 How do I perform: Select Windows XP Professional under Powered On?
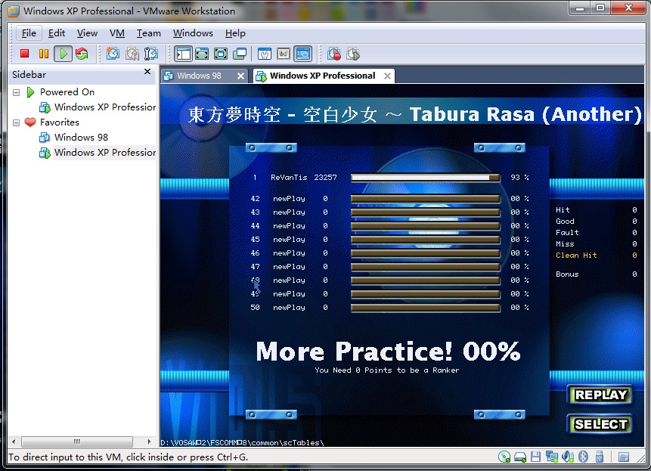105,107
